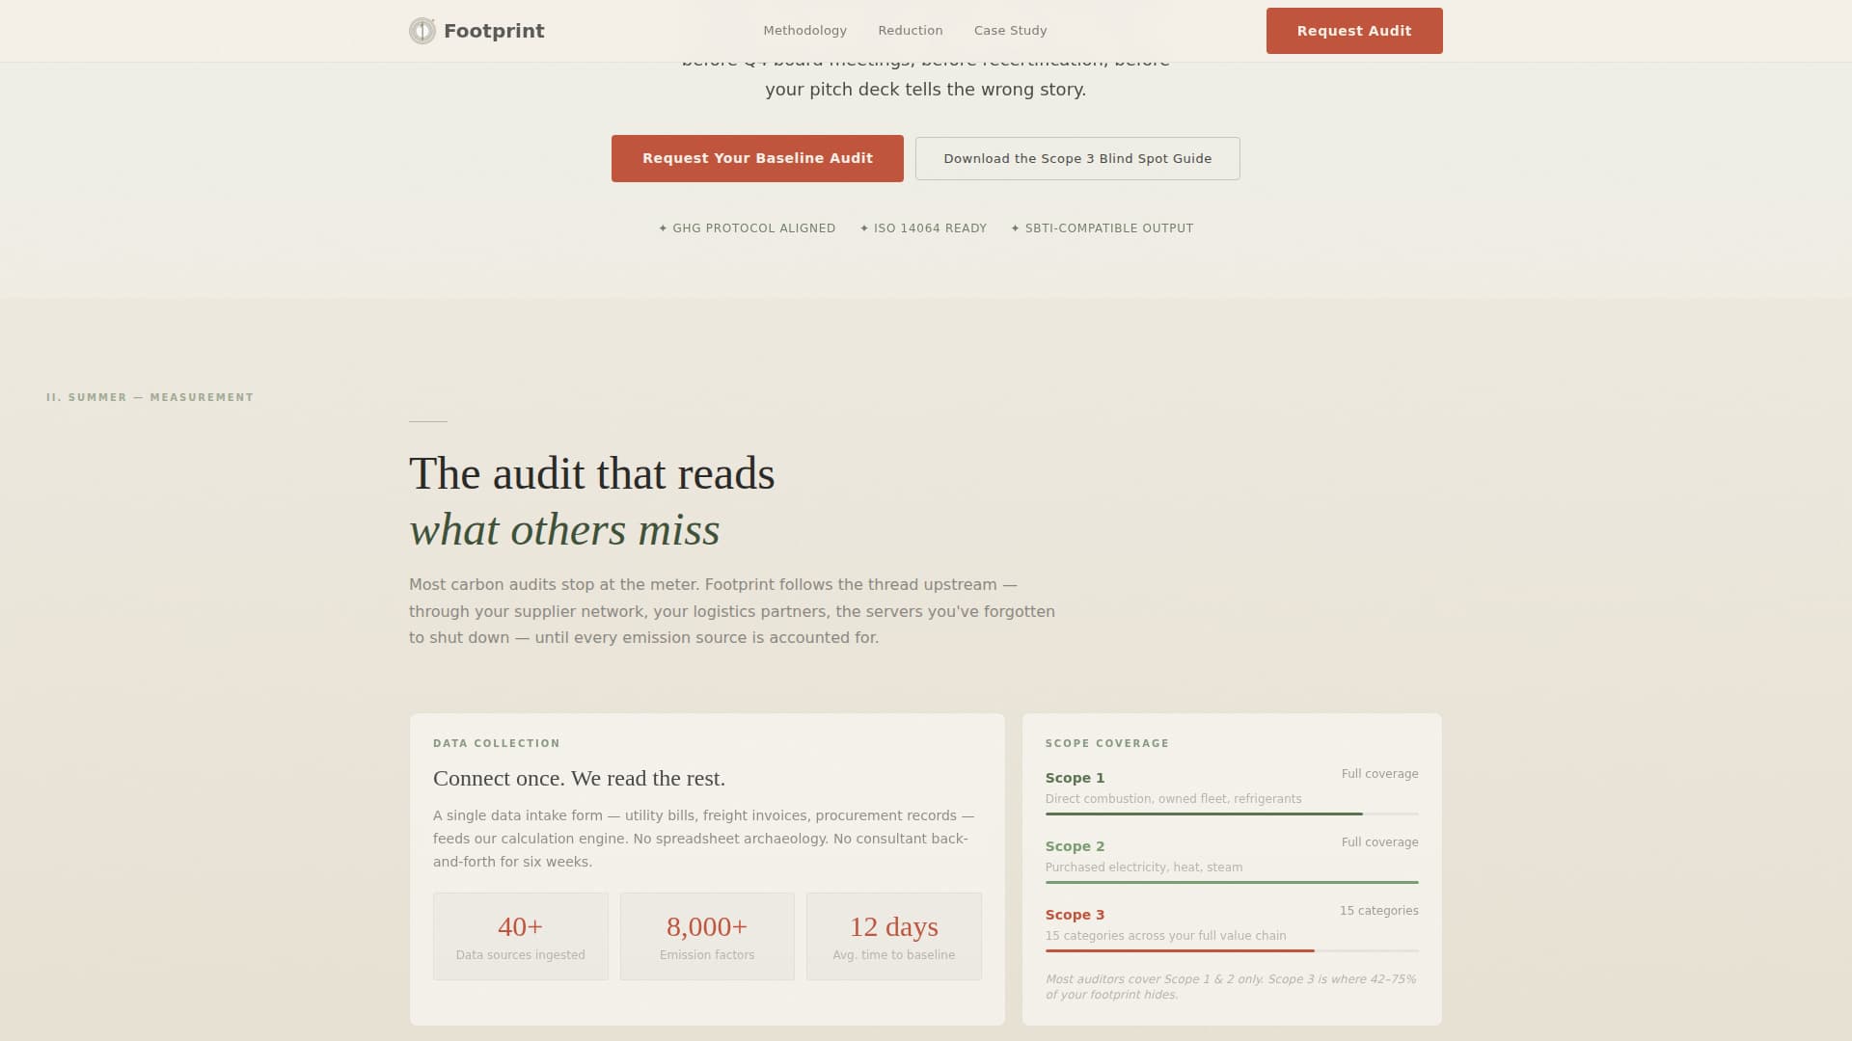The width and height of the screenshot is (1852, 1041).
Task: Click the sparkle icon before SBTI-COMPATIBLE OUTPUT
Action: (1015, 228)
